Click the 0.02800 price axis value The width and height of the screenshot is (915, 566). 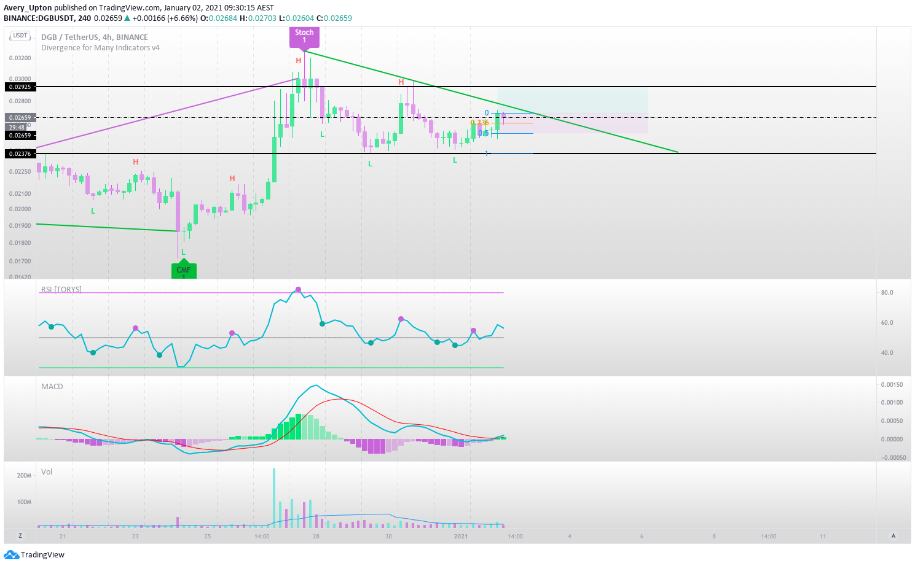coord(20,101)
